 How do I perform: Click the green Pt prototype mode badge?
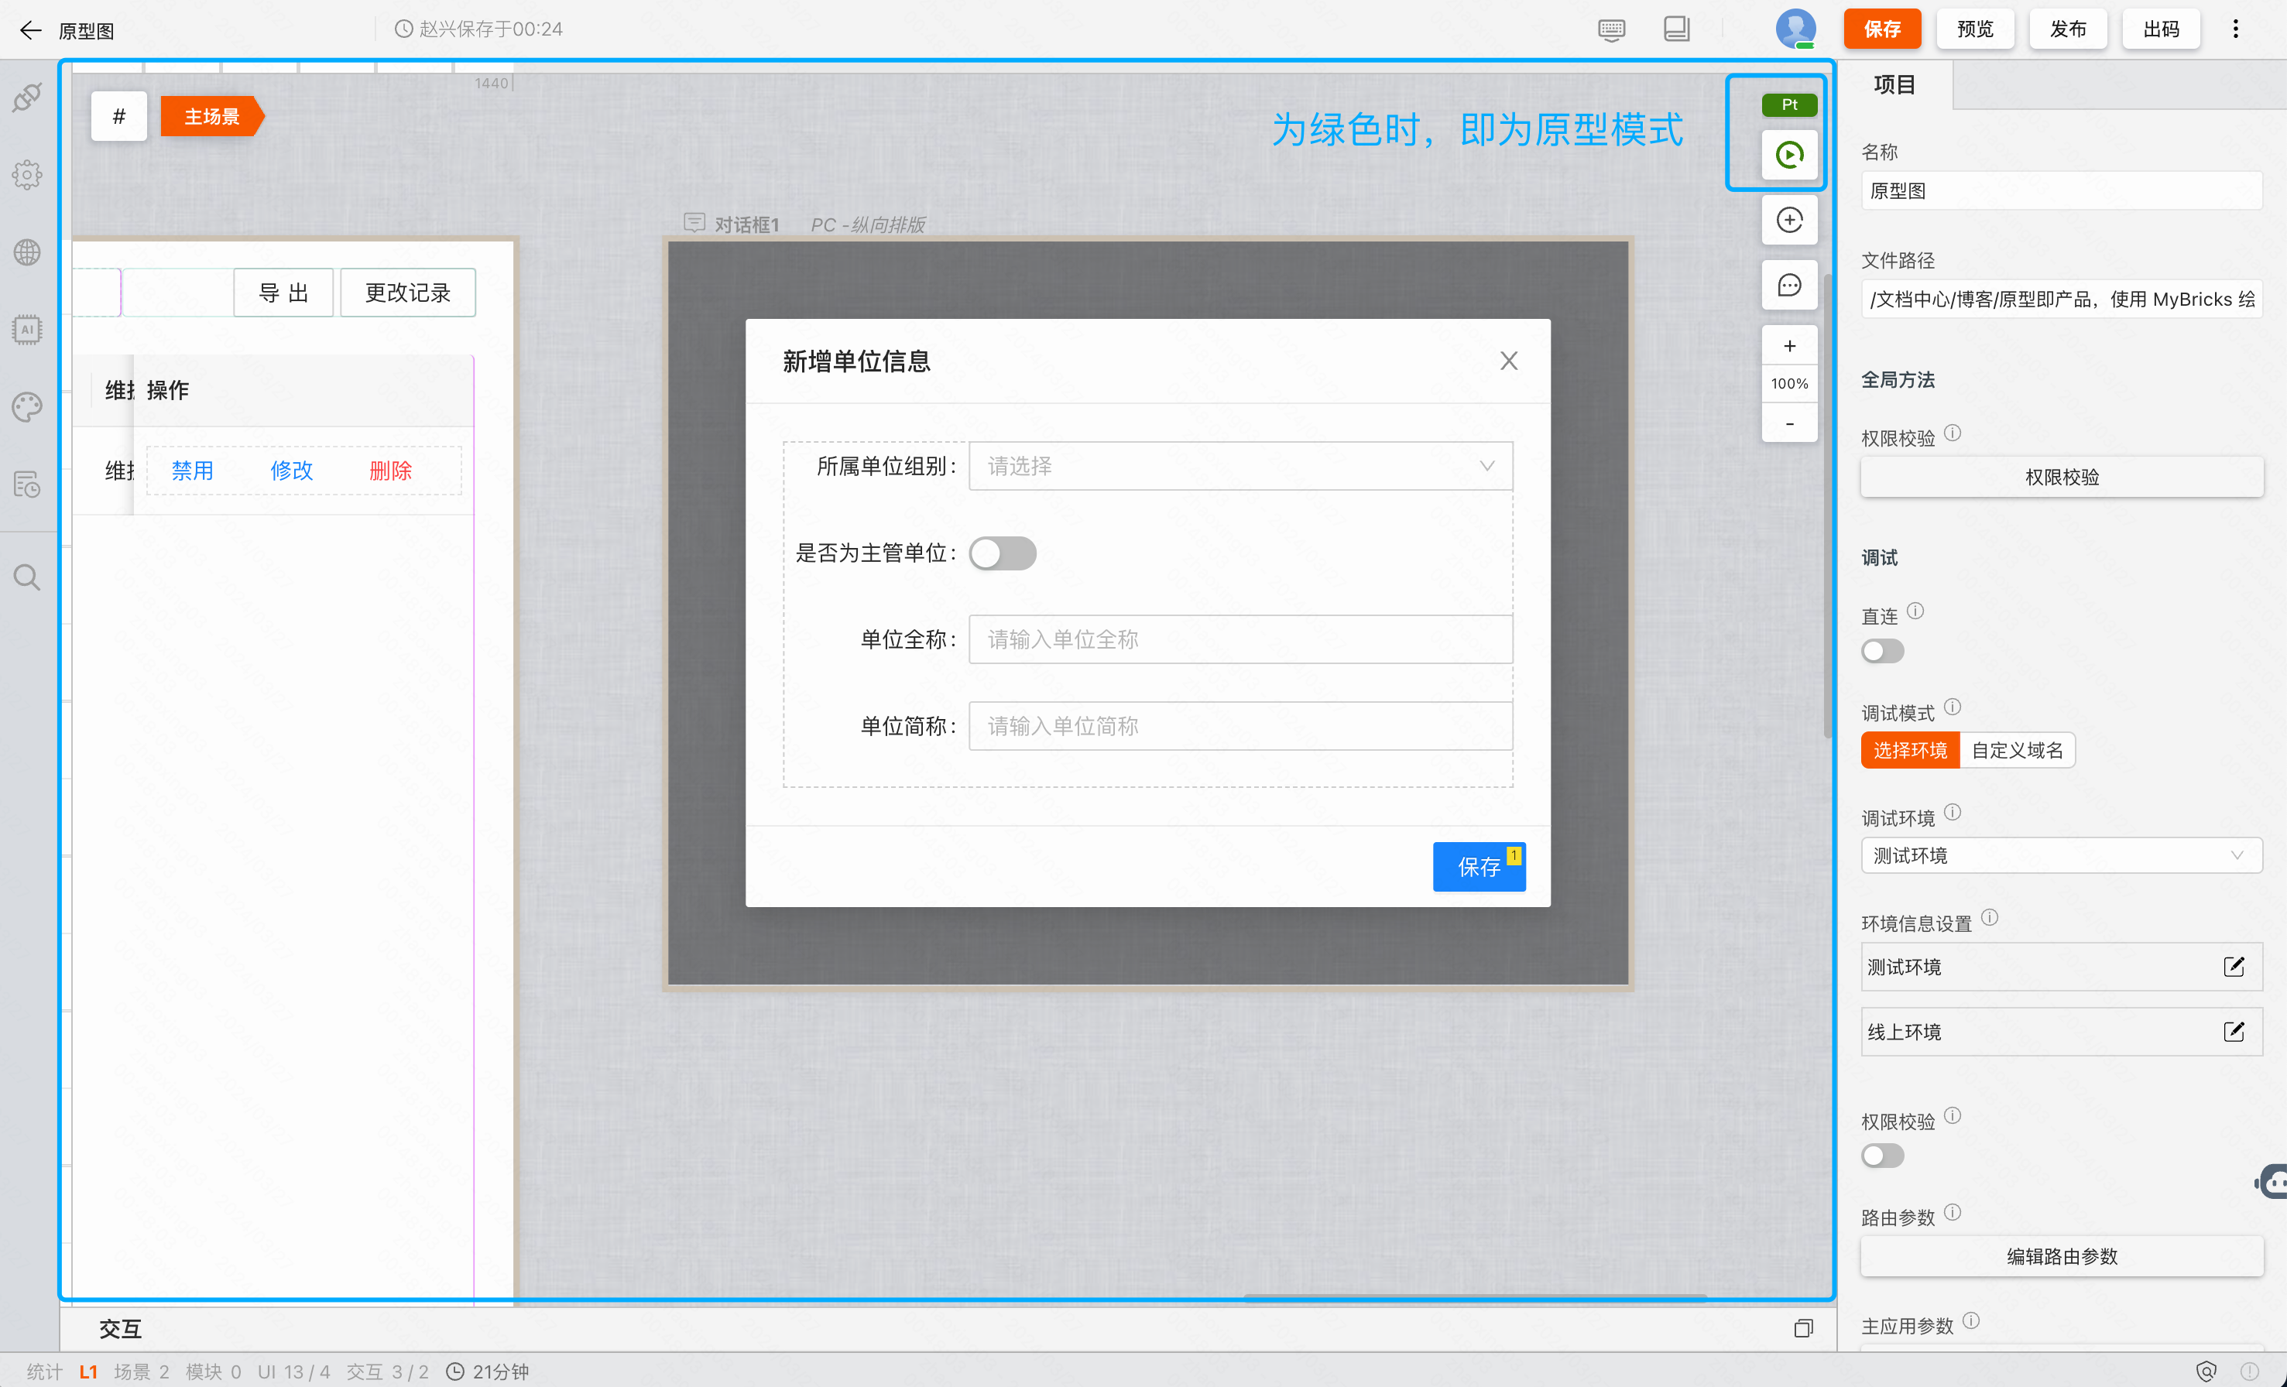click(1788, 104)
